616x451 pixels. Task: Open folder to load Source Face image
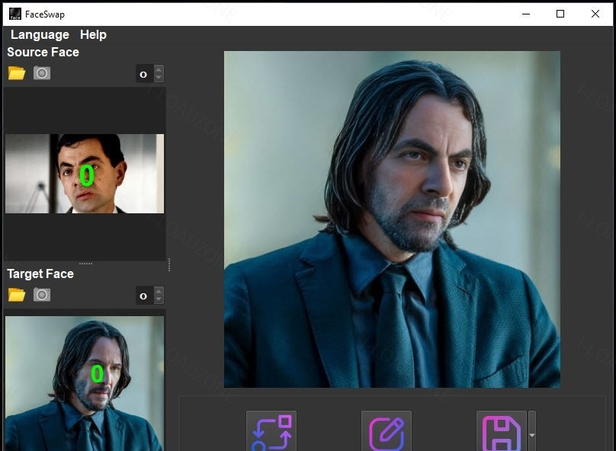point(17,73)
